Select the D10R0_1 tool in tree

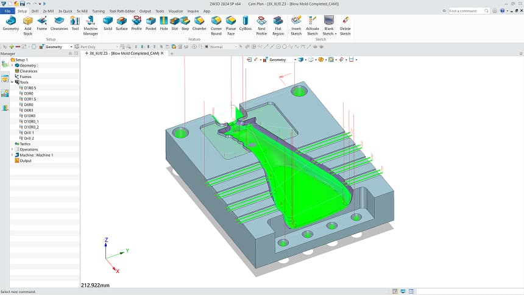click(x=32, y=121)
